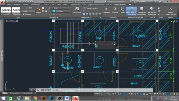Toggle italic text formatting

[46, 8]
